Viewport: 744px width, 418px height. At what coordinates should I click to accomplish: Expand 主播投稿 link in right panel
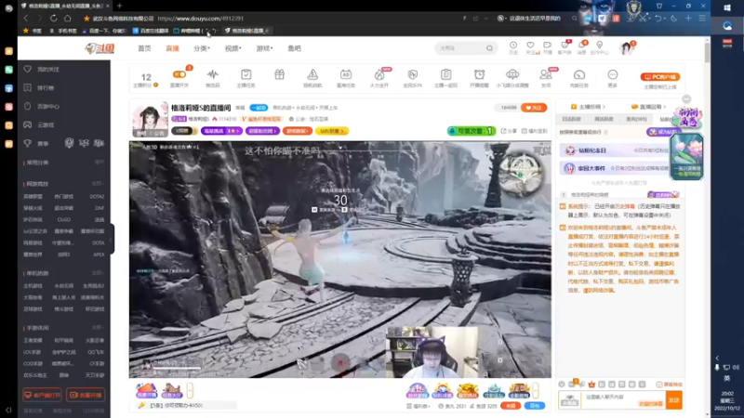point(588,107)
